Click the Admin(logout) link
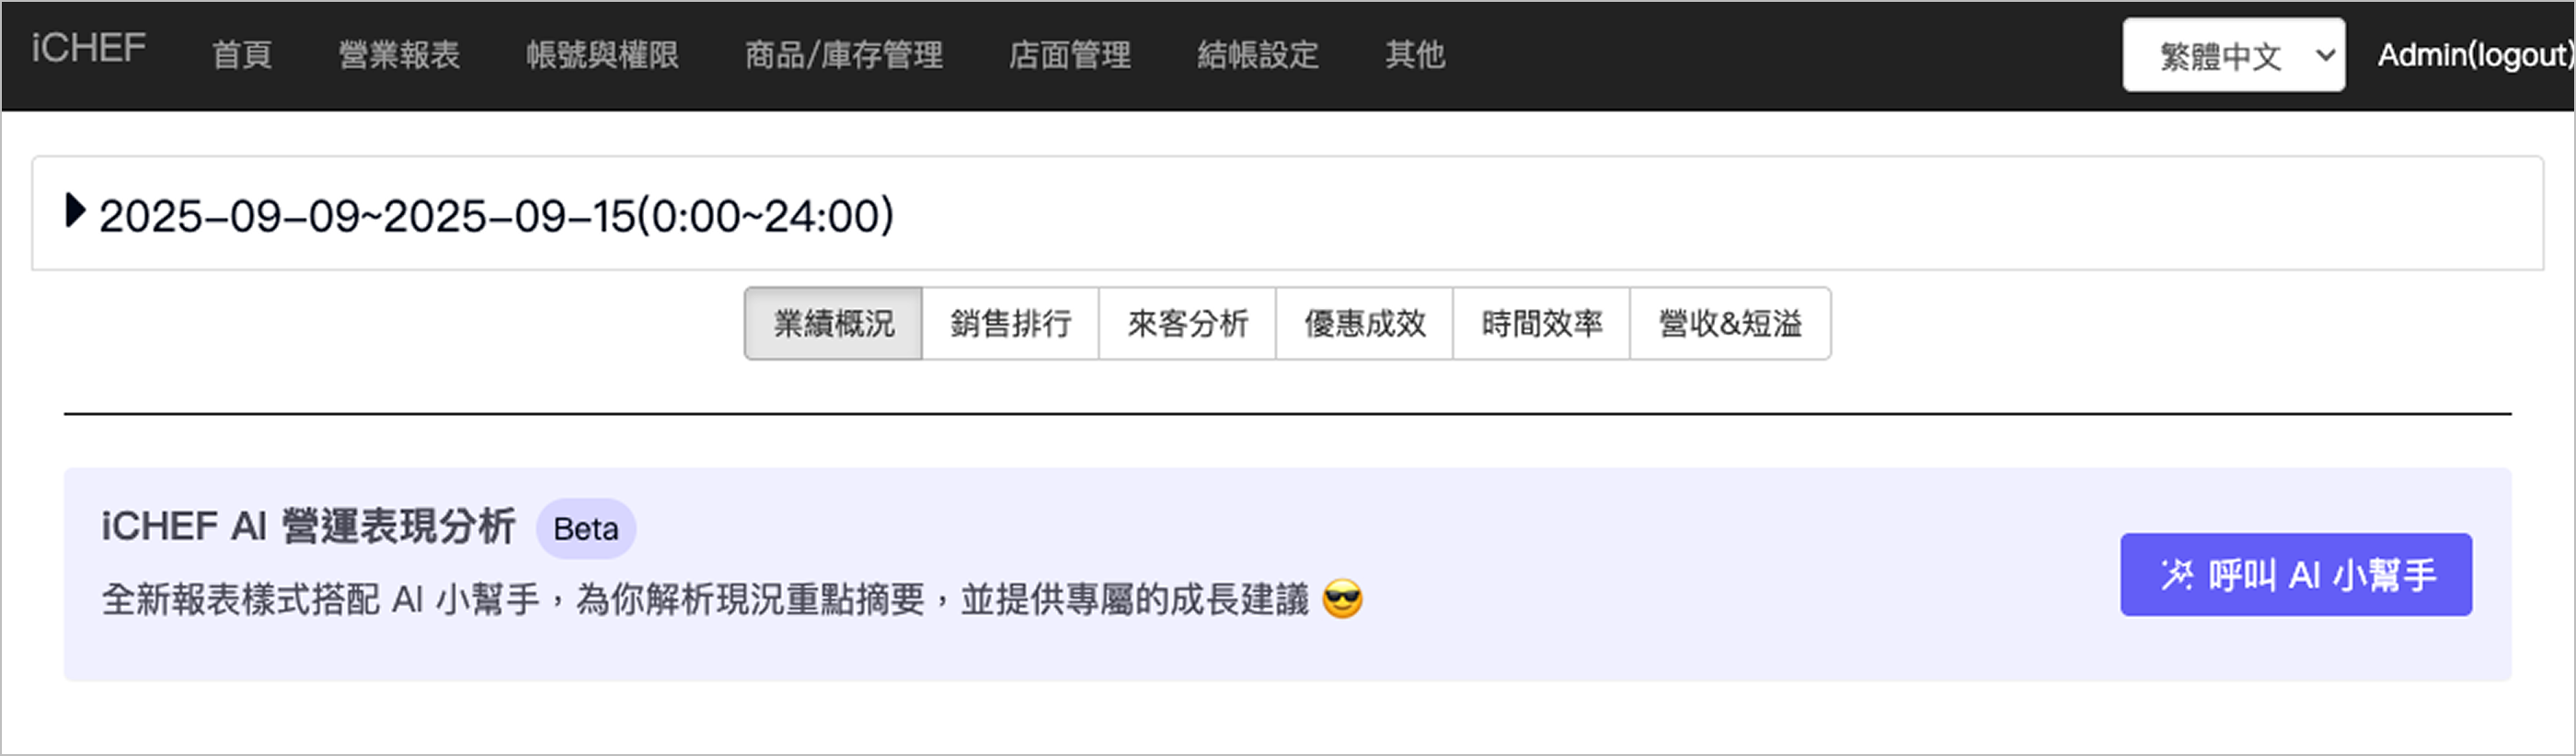This screenshot has height=756, width=2576. (x=2474, y=55)
